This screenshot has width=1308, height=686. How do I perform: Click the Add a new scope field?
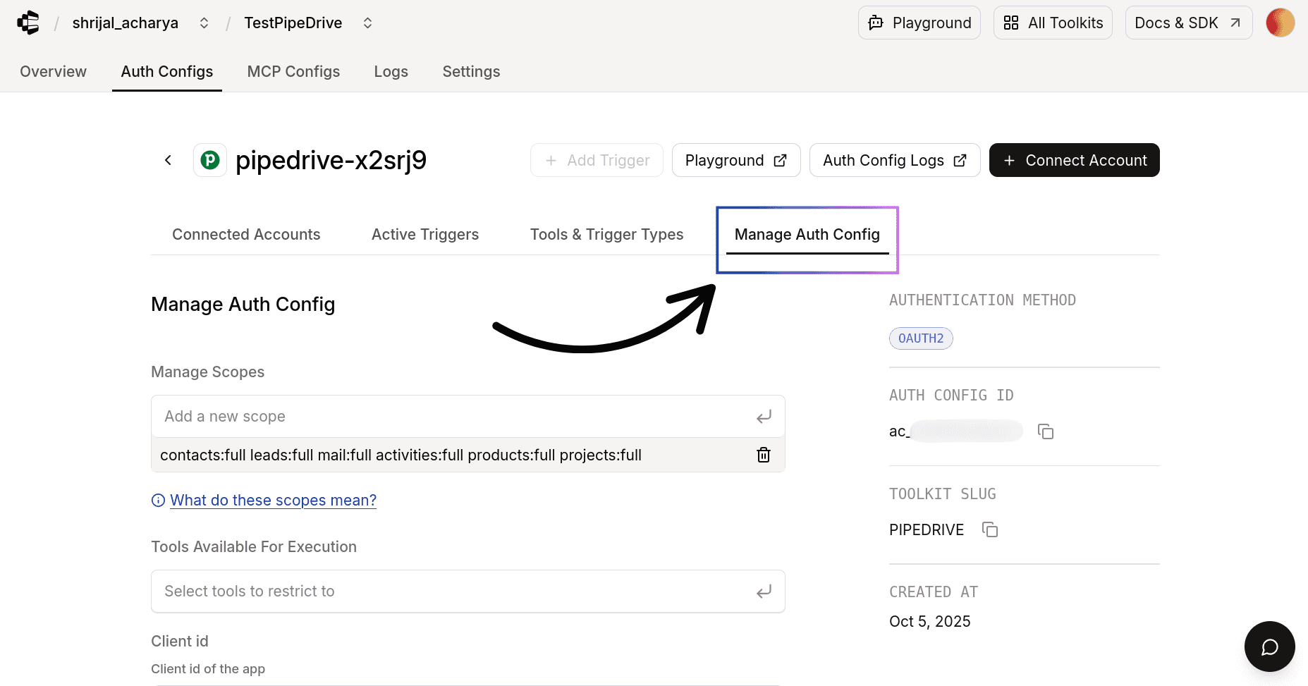click(468, 417)
